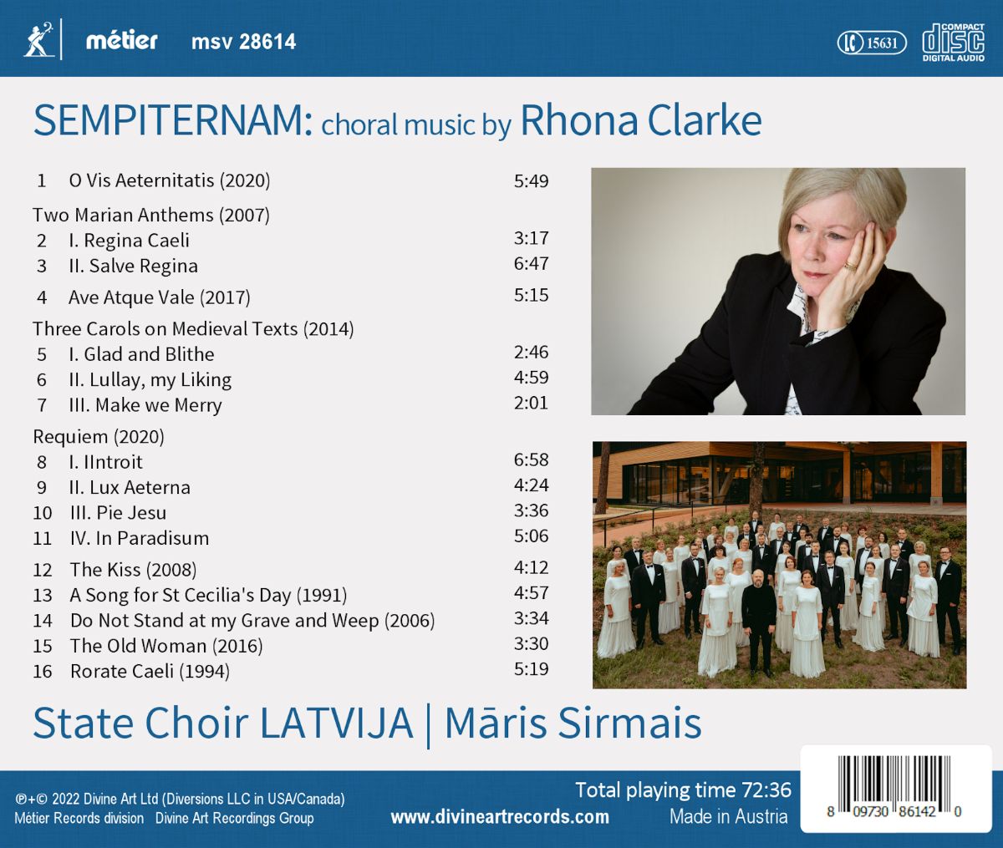Viewport: 1003px width, 848px height.
Task: Select track 1 O Vis Aeternitatis
Action: [170, 180]
